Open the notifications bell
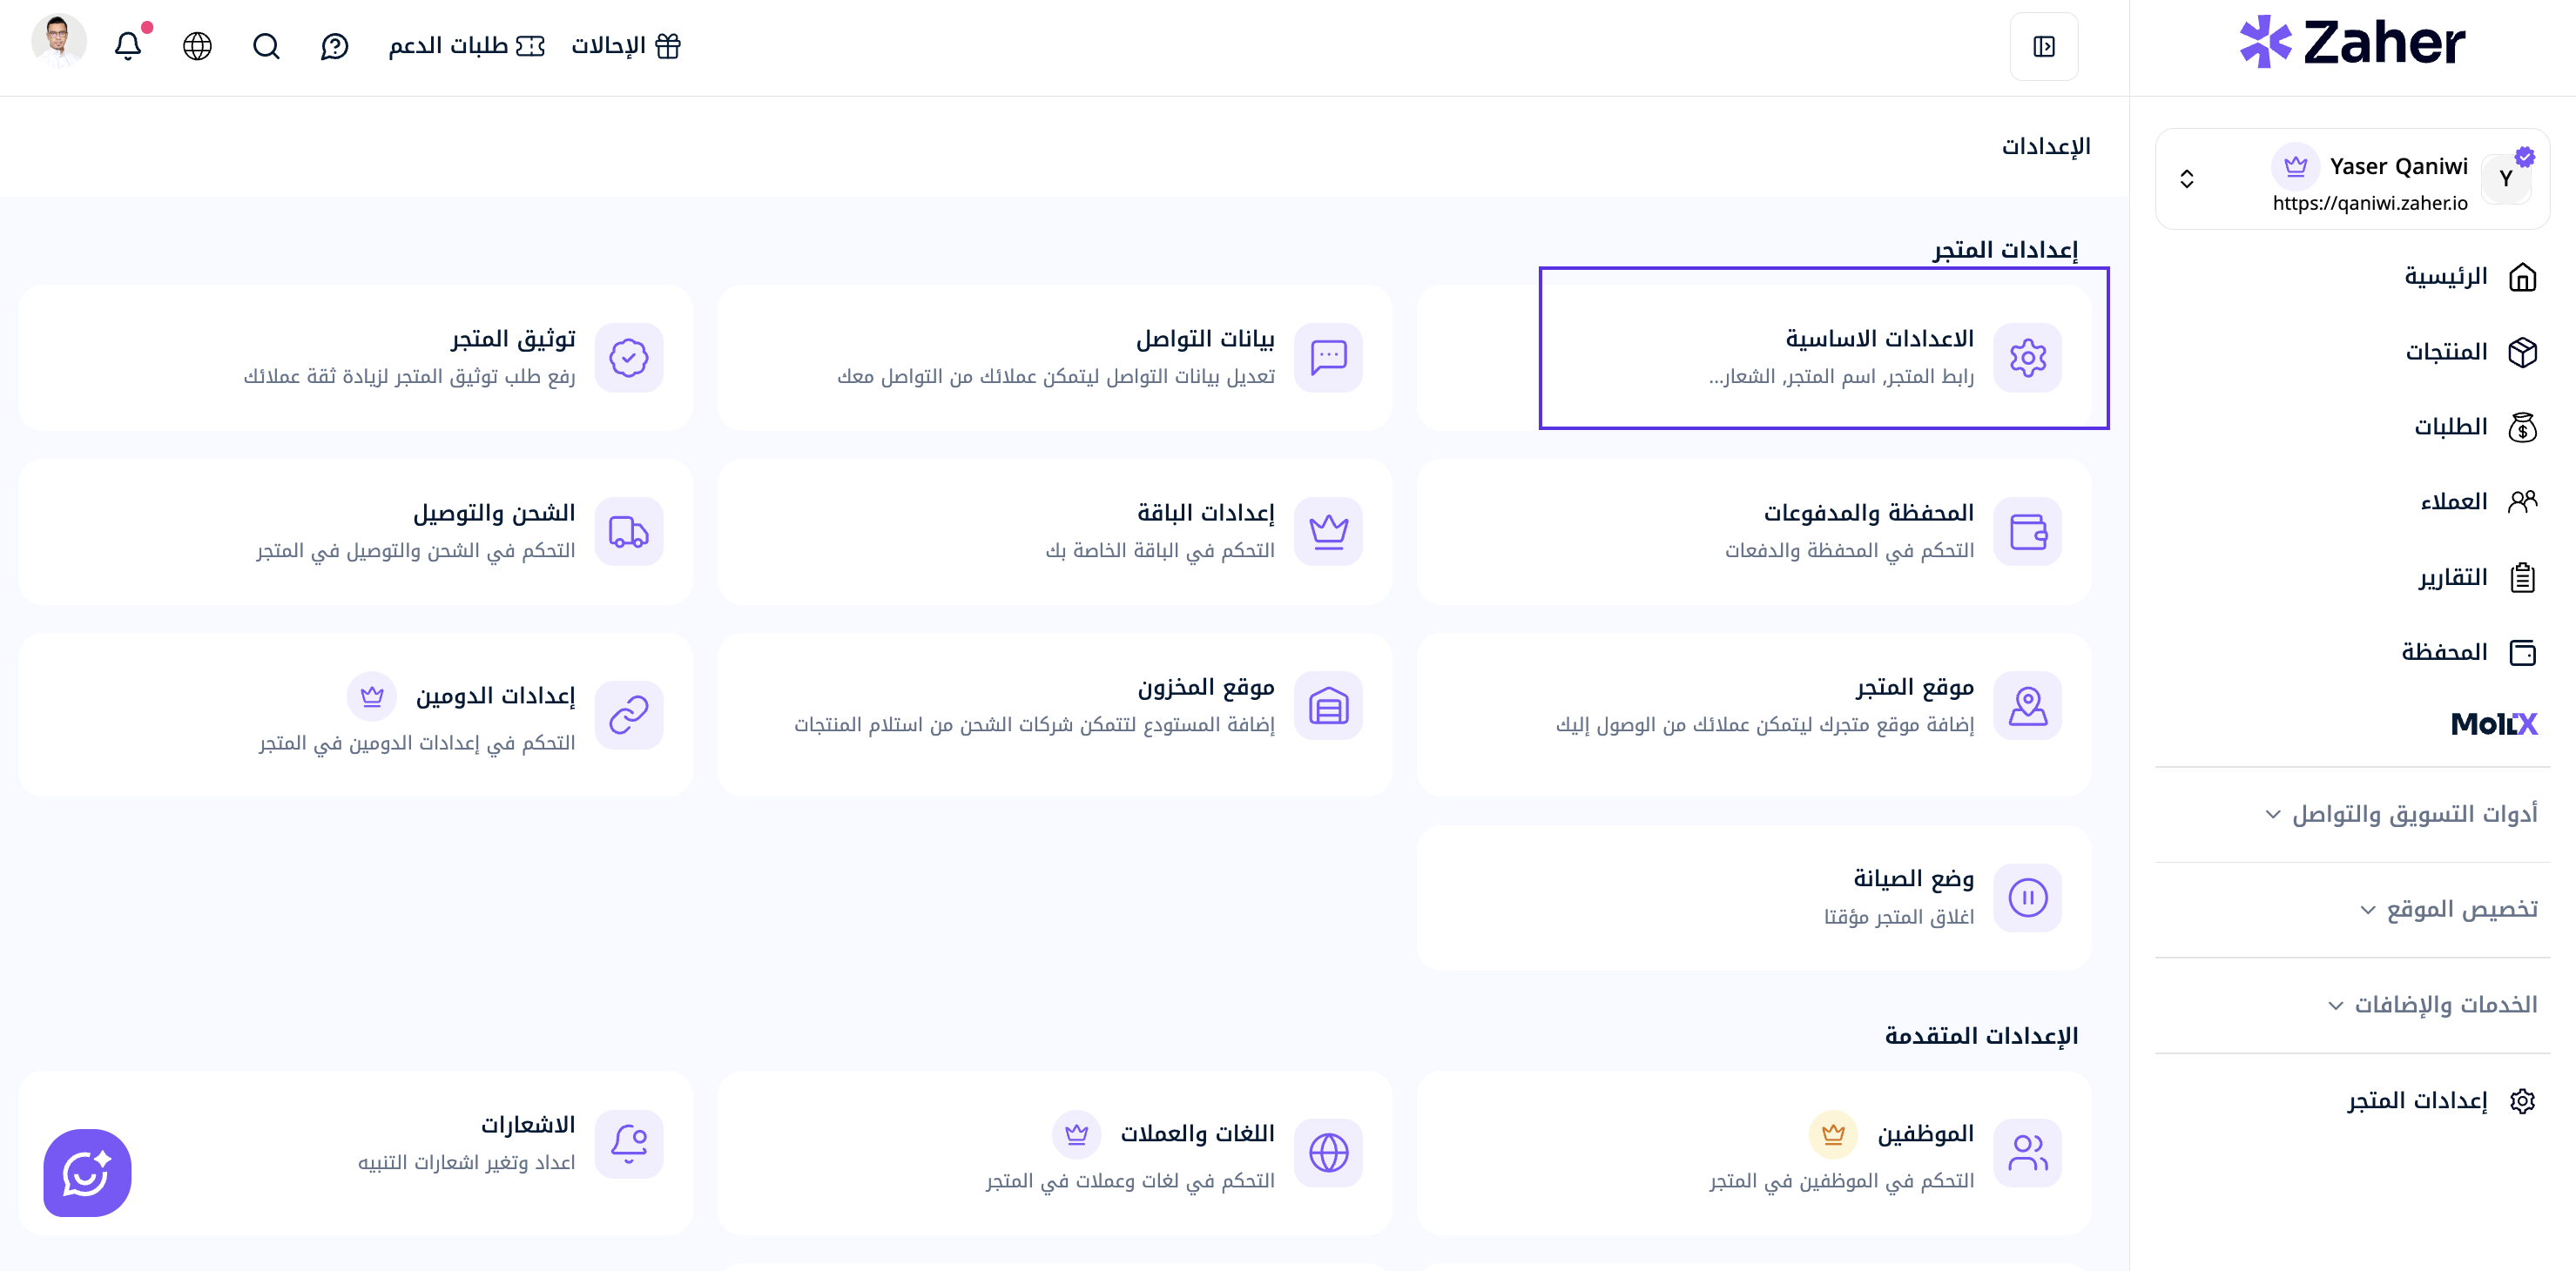Image resolution: width=2576 pixels, height=1271 pixels. tap(128, 46)
